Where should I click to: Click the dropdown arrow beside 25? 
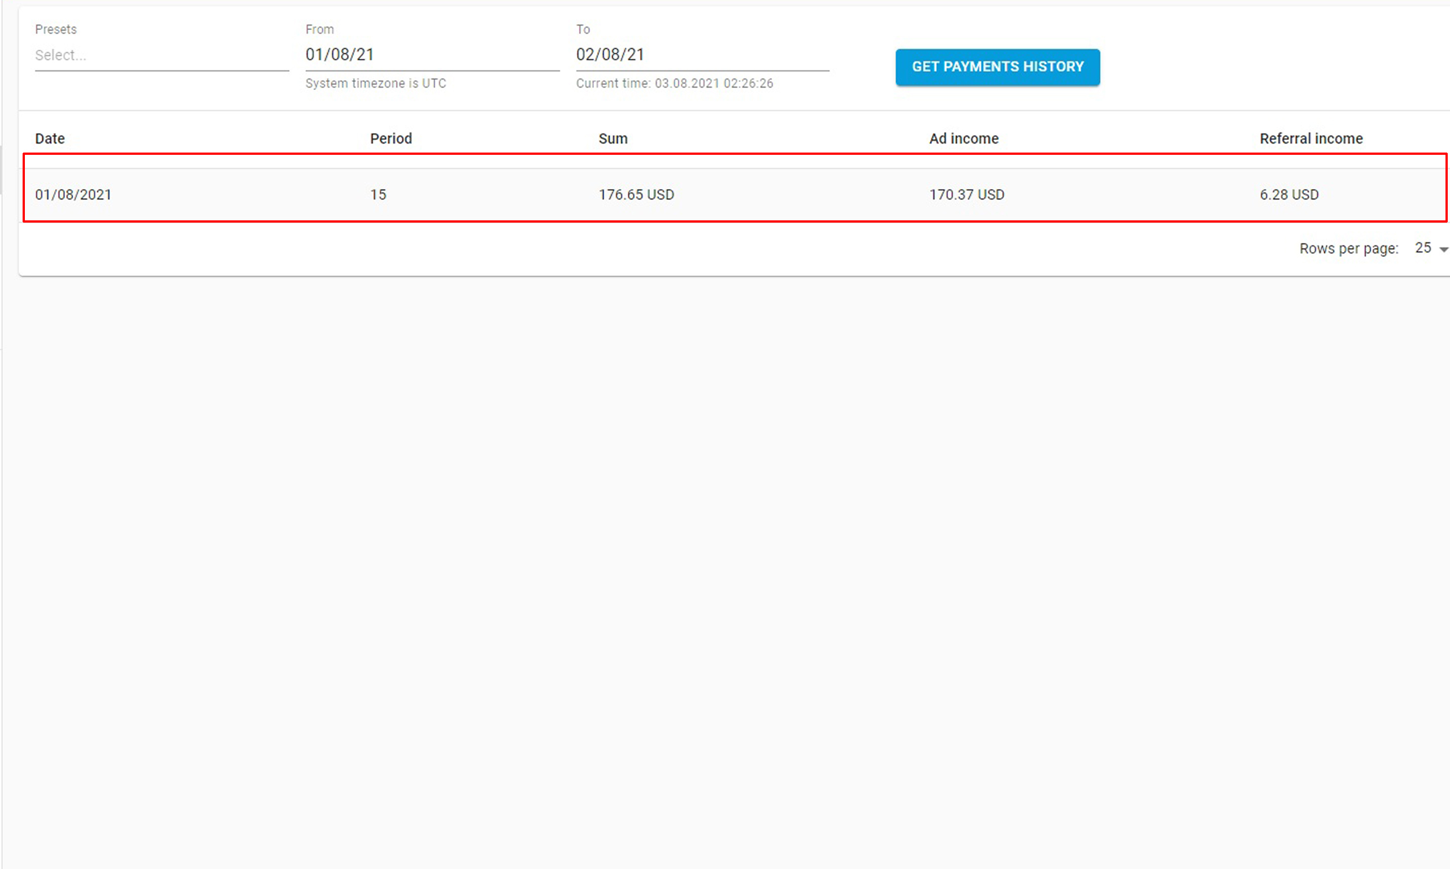point(1443,250)
